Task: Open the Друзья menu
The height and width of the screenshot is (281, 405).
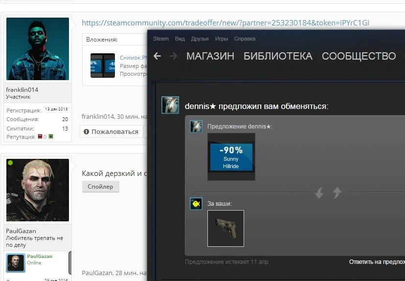Action: 200,39
